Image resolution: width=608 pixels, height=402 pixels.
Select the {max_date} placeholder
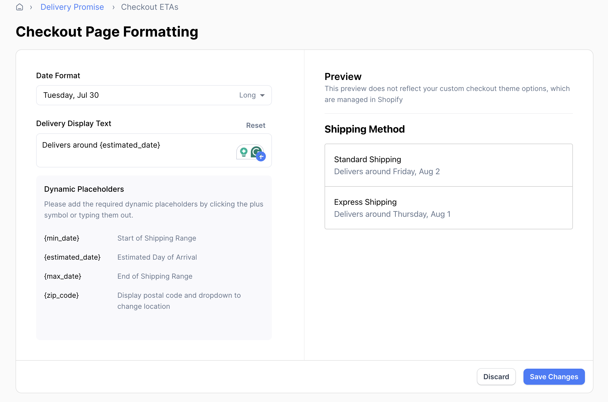63,276
